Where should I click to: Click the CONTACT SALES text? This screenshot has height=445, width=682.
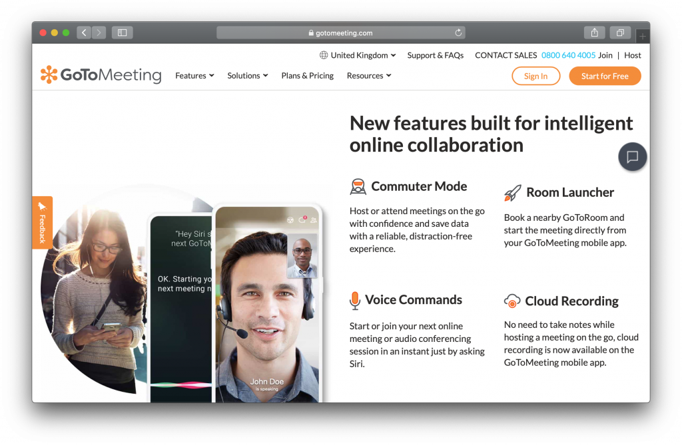point(506,55)
